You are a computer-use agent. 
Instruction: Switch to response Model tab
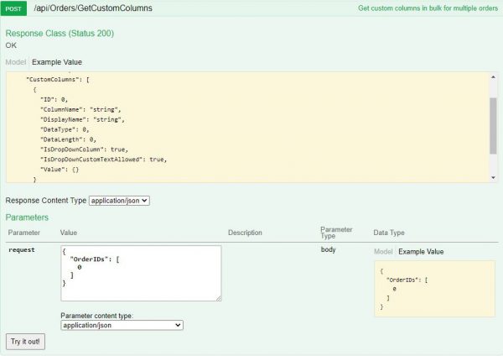[15, 62]
